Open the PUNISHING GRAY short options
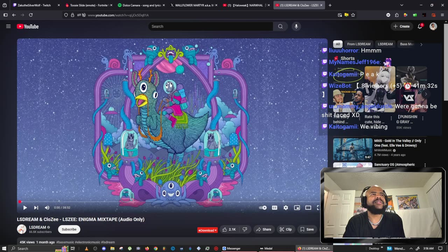448x252 pixels. coord(422,118)
